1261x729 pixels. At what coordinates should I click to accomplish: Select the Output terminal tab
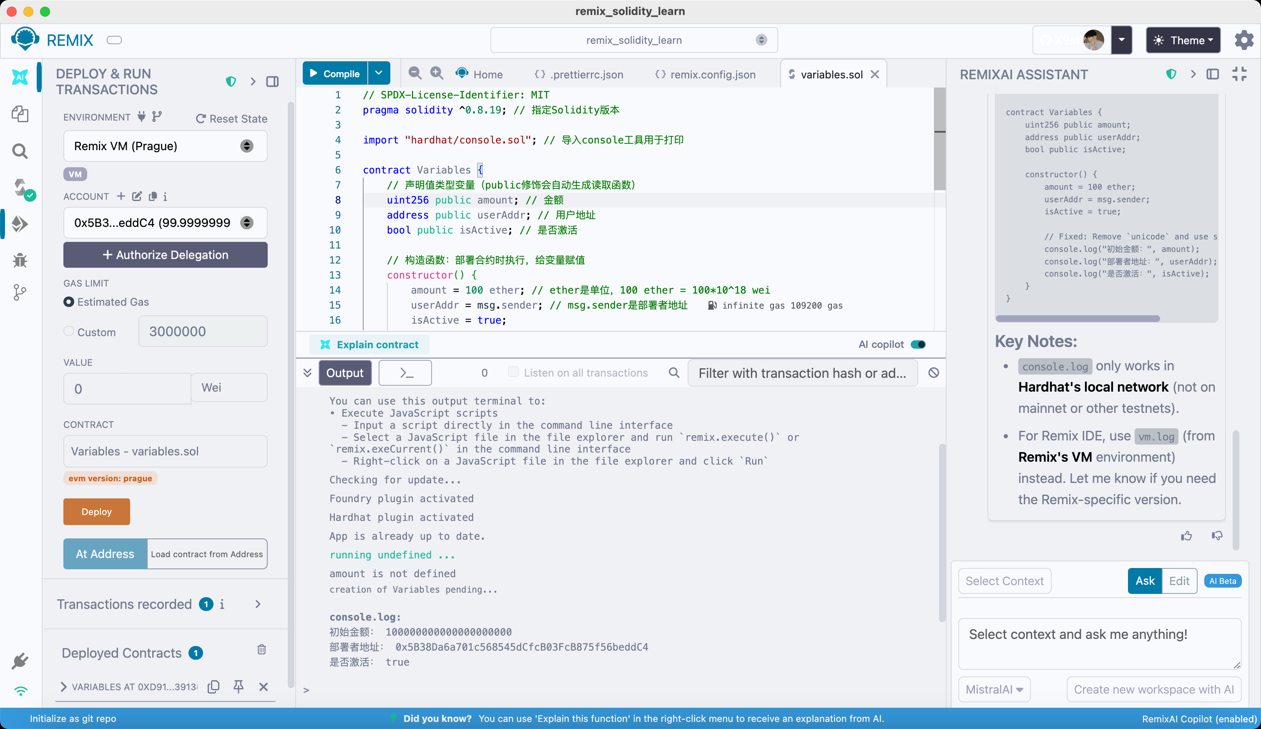pos(345,373)
